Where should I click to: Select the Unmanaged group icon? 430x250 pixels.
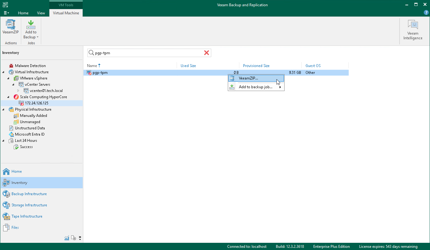click(x=16, y=122)
